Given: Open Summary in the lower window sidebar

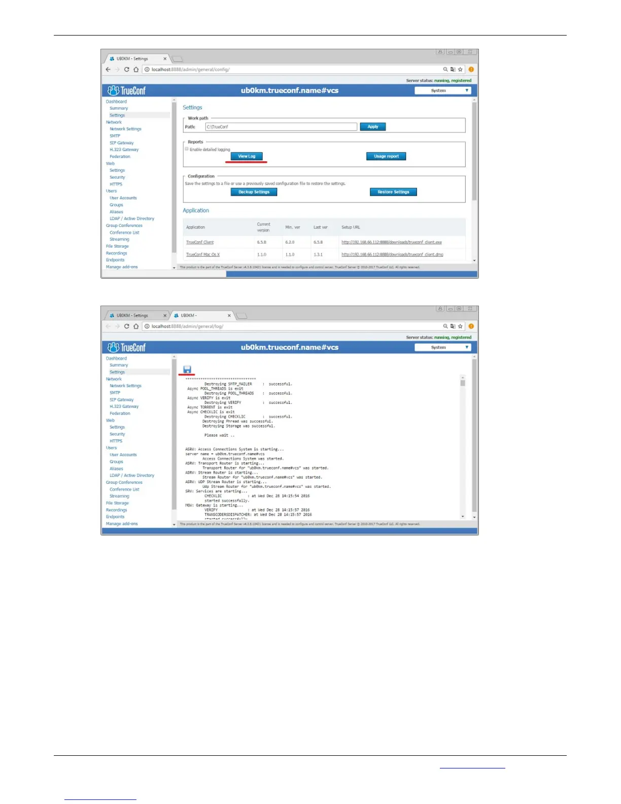Looking at the screenshot, I should [119, 365].
